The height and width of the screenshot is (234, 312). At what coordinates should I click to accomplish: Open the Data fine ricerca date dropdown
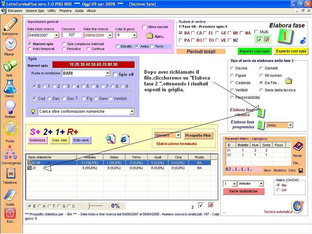point(110,35)
